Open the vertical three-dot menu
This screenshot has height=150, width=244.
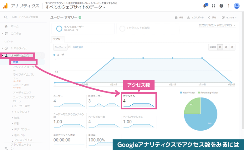tap(229, 6)
